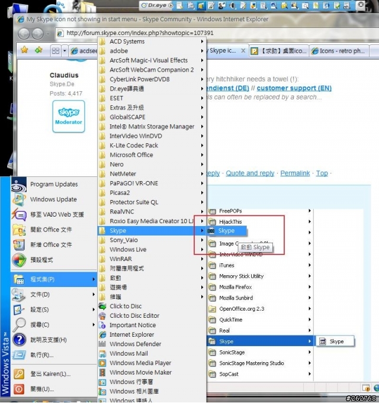Click Favorites Center star in Internet Explorer
This screenshot has height=403, width=379.
click(x=24, y=50)
